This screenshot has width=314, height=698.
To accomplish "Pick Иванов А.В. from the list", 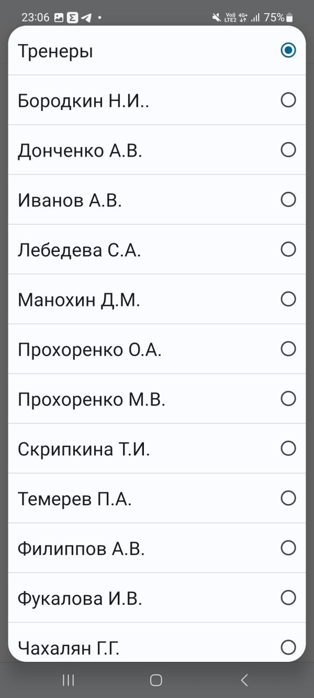I will pos(157,200).
